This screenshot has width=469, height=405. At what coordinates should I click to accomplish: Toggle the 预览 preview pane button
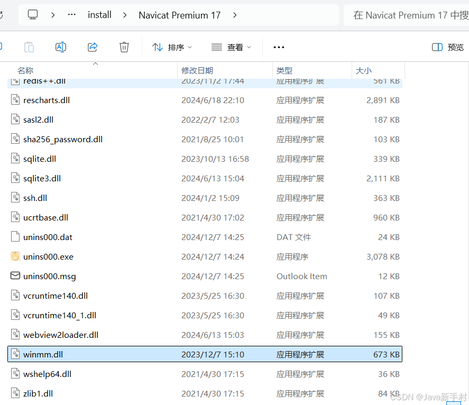(448, 47)
